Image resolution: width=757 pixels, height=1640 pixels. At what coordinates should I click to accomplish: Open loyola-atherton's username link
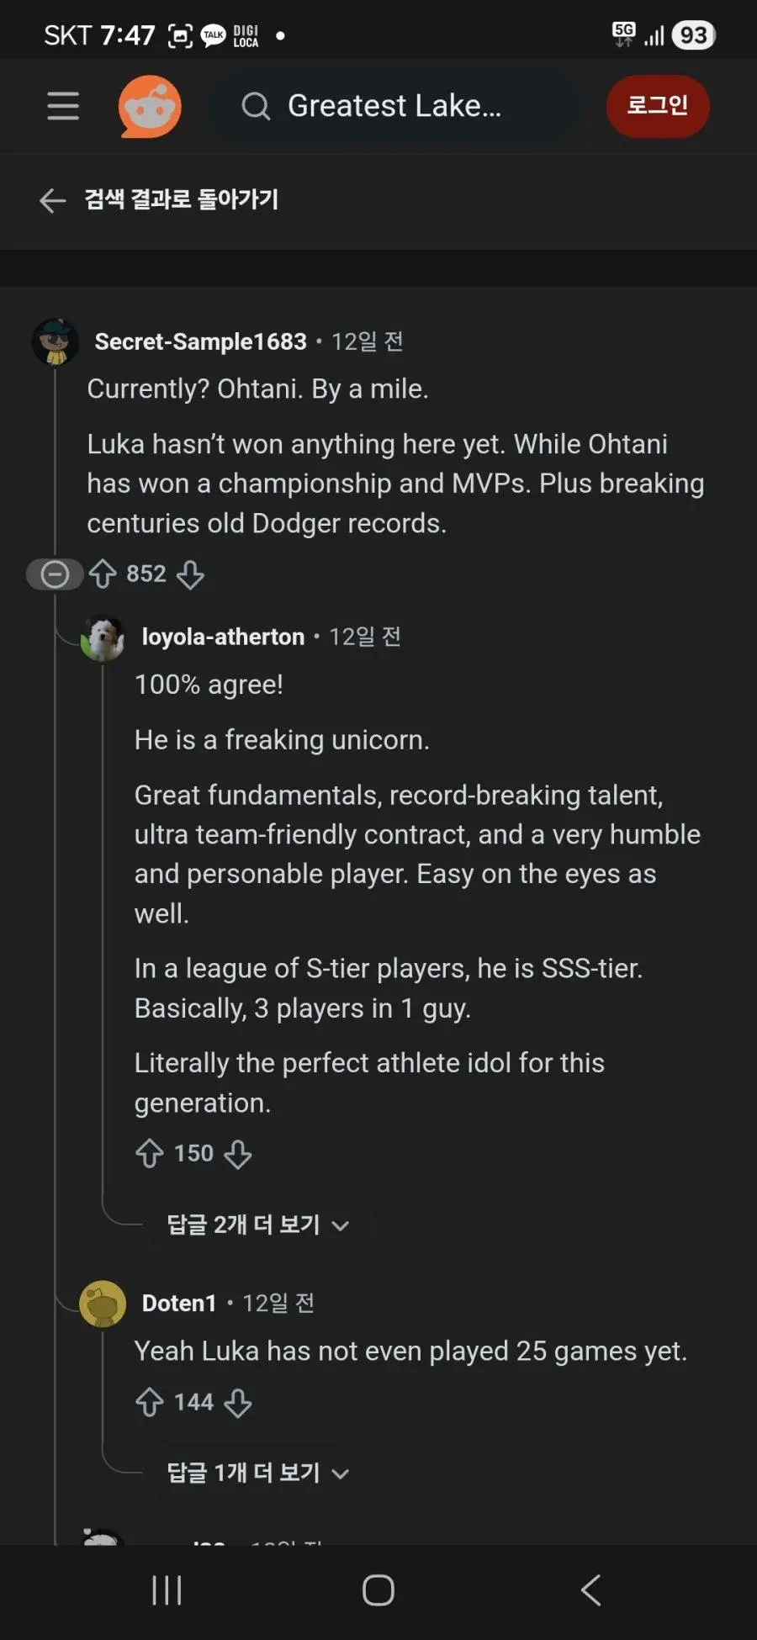click(223, 637)
